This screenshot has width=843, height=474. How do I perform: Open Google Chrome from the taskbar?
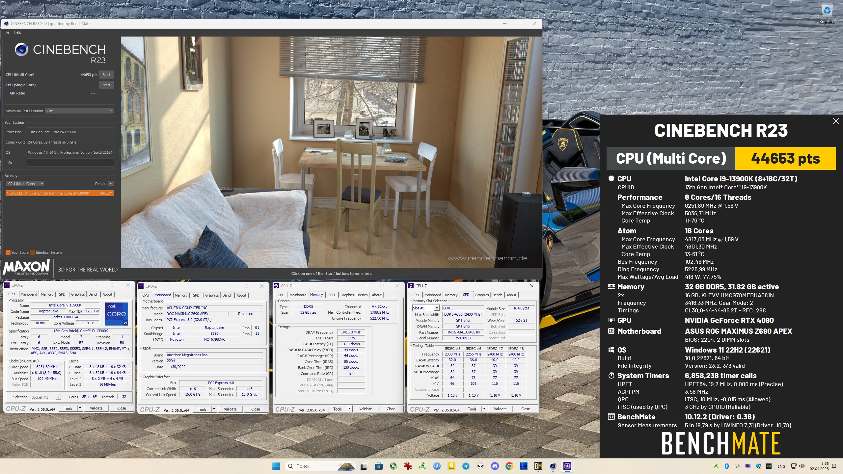coord(509,466)
